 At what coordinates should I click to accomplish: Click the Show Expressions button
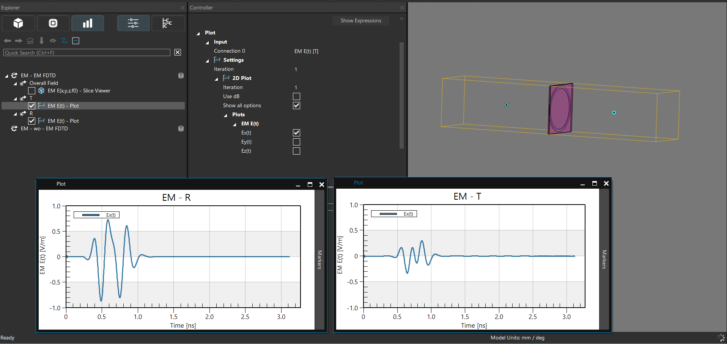click(360, 21)
